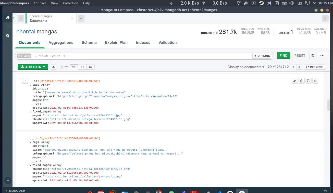Image resolution: width=333 pixels, height=193 pixels.
Task: Open the Explain Plan tab
Action: (116, 43)
